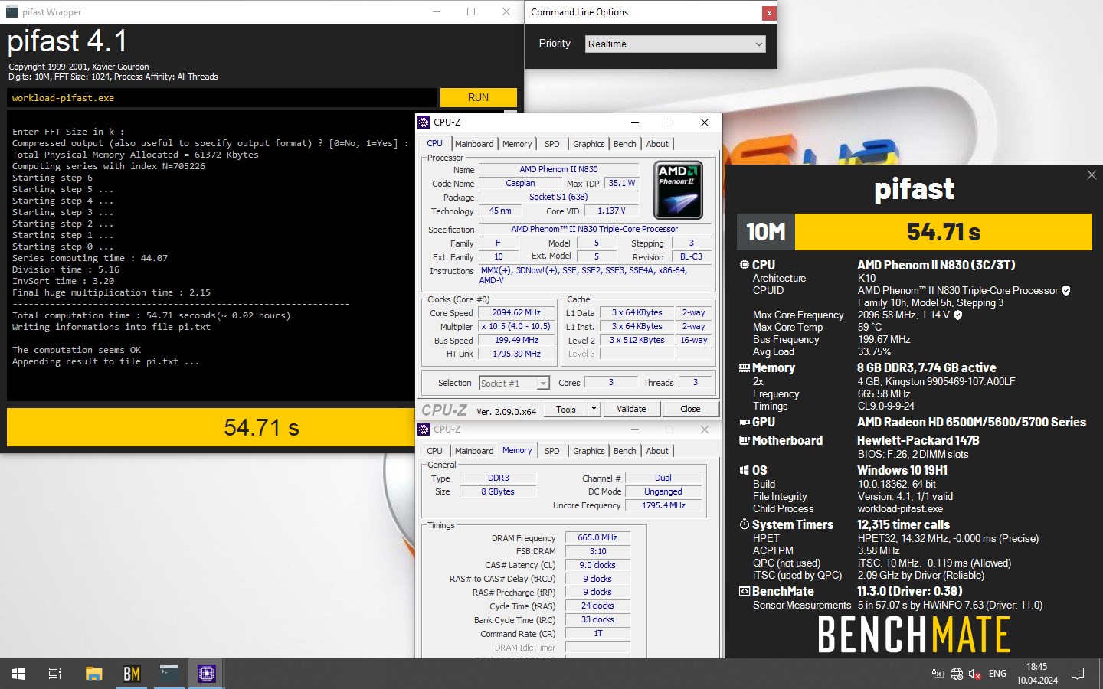
Task: Click the Total computation time line
Action: coord(151,315)
